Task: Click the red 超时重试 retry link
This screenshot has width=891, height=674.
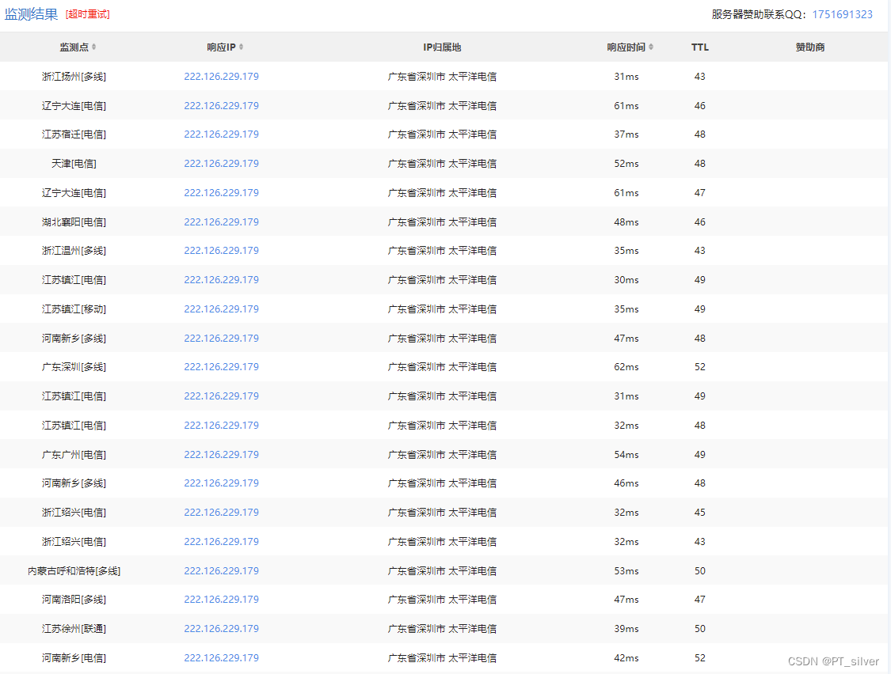Action: tap(87, 14)
